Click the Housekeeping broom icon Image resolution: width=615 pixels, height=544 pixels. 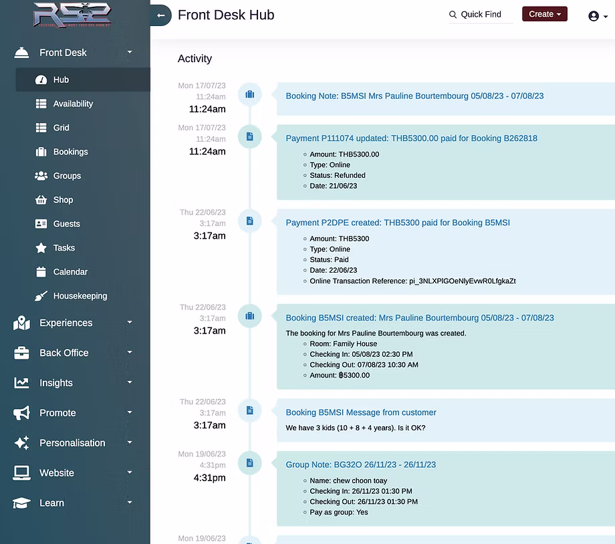[x=41, y=296]
